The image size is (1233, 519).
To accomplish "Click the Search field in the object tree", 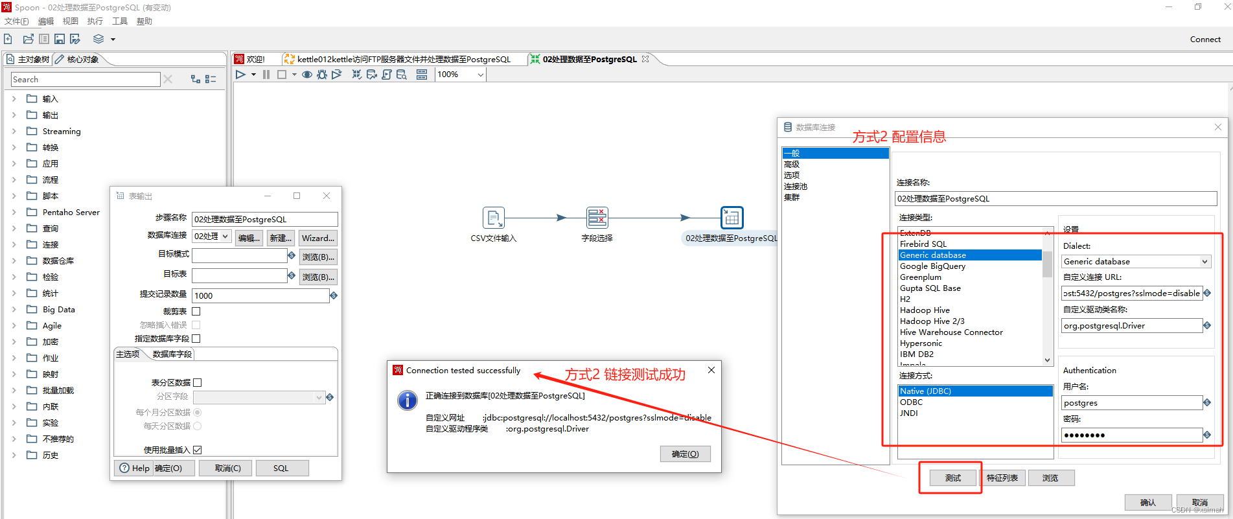I will [86, 80].
